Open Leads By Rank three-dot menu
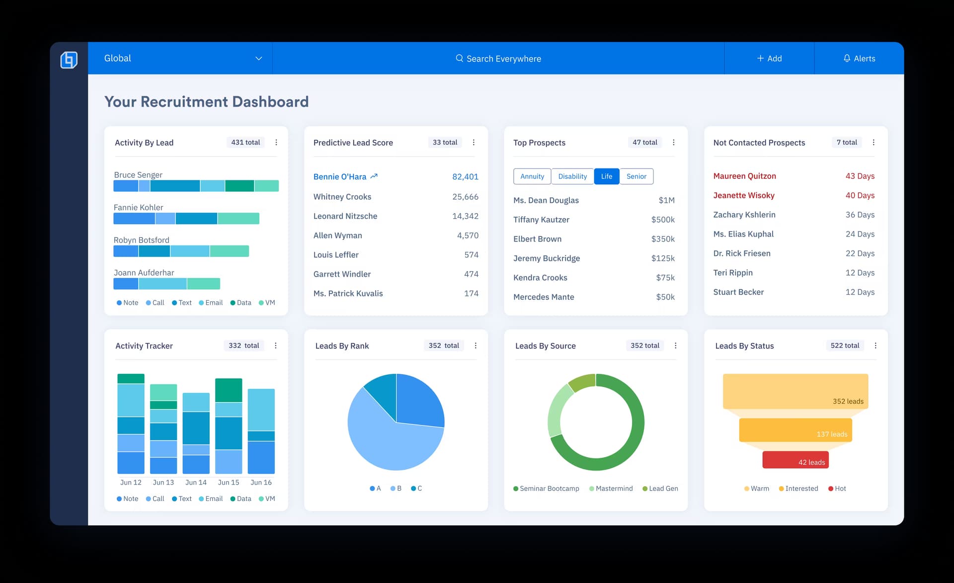Viewport: 954px width, 583px height. tap(476, 345)
